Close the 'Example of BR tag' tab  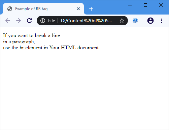coord(78,9)
